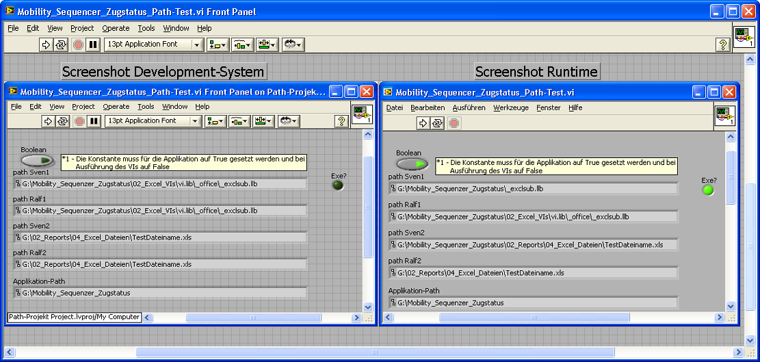Click lit Exe? LED in Runtime window
Screen dimensions: 760x362
pyautogui.click(x=708, y=190)
